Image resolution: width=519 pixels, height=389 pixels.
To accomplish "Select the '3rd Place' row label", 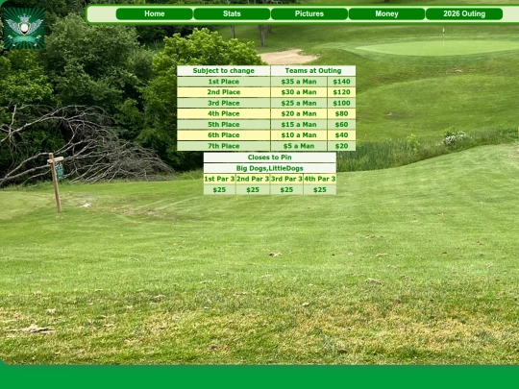I will pyautogui.click(x=224, y=103).
